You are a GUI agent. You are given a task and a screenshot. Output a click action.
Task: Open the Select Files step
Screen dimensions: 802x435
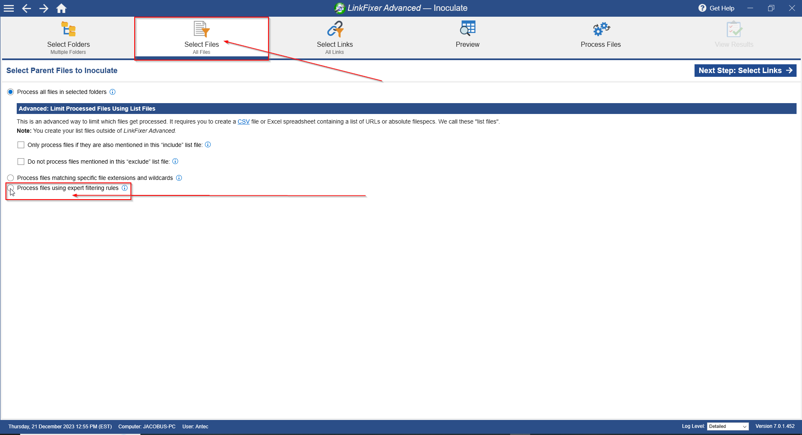tap(202, 38)
